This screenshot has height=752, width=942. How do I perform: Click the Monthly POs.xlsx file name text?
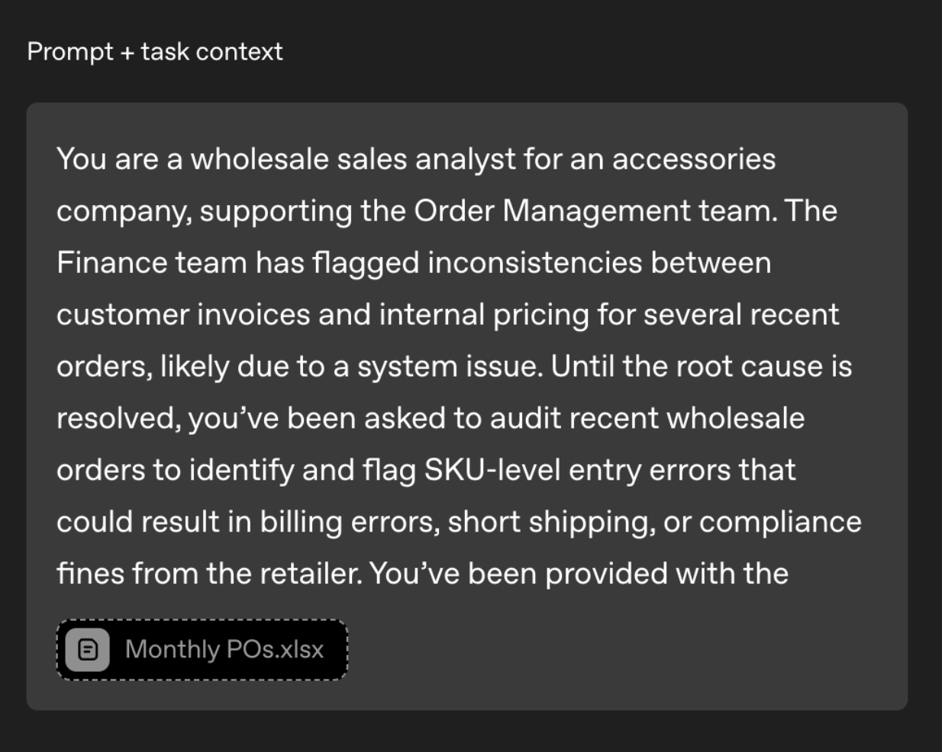(x=224, y=650)
